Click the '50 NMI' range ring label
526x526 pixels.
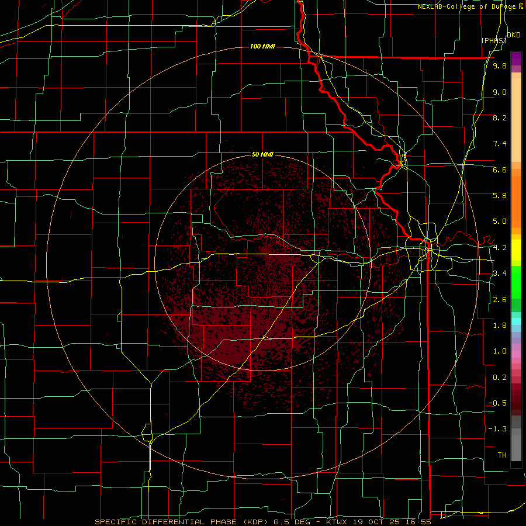tap(262, 154)
